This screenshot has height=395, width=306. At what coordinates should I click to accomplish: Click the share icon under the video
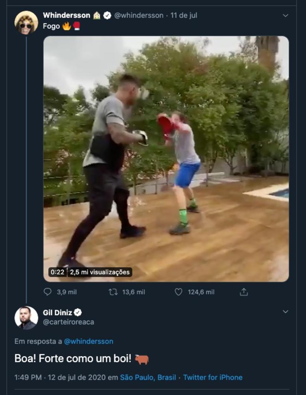pyautogui.click(x=244, y=292)
